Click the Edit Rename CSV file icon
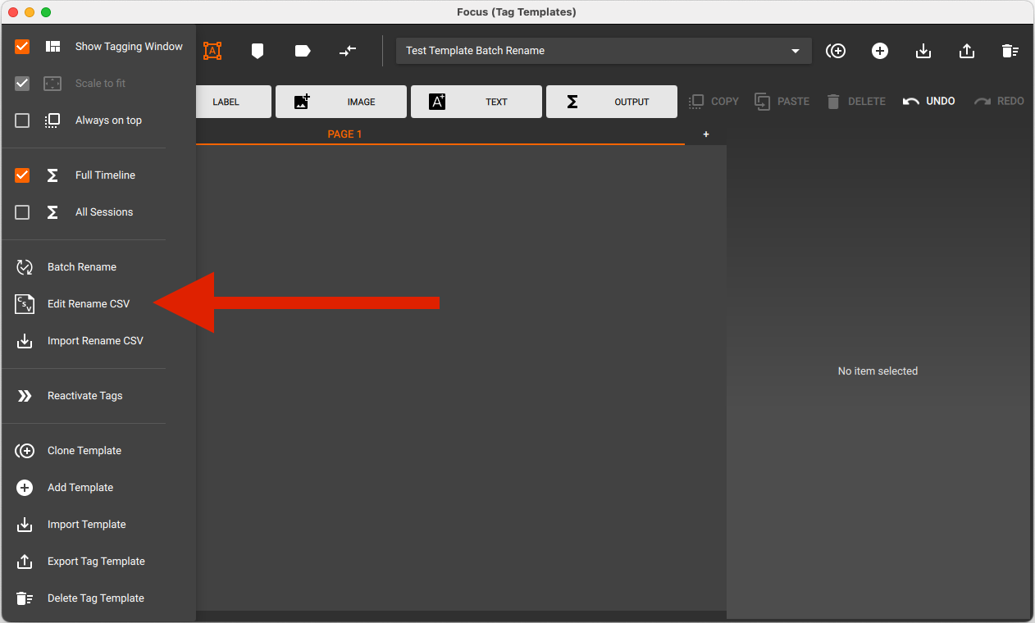 [x=25, y=304]
